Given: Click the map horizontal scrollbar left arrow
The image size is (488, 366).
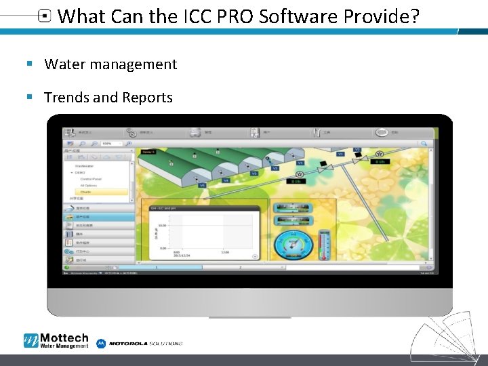Looking at the screenshot, I should 139,263.
